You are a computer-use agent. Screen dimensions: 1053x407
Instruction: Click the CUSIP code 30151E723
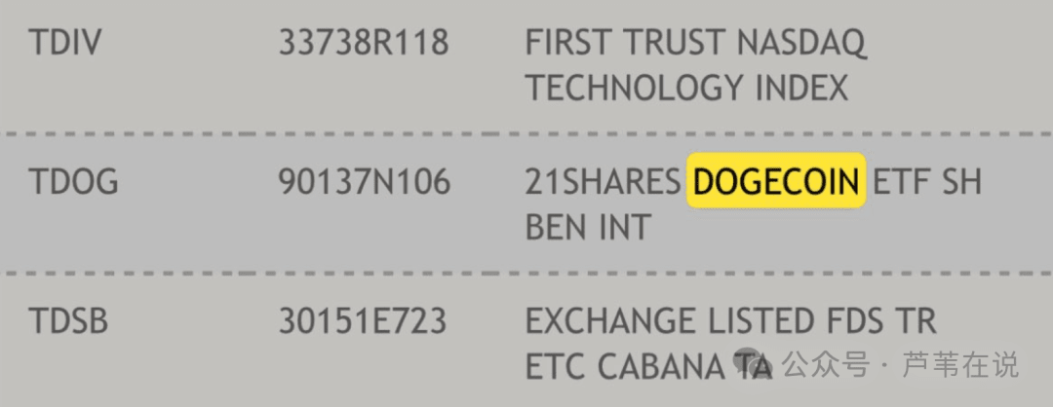[x=363, y=321]
